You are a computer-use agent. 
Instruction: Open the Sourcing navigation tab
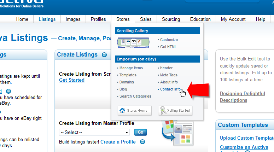(171, 19)
